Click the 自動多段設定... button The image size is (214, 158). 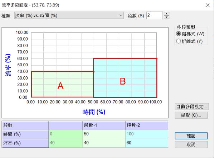pos(192,107)
